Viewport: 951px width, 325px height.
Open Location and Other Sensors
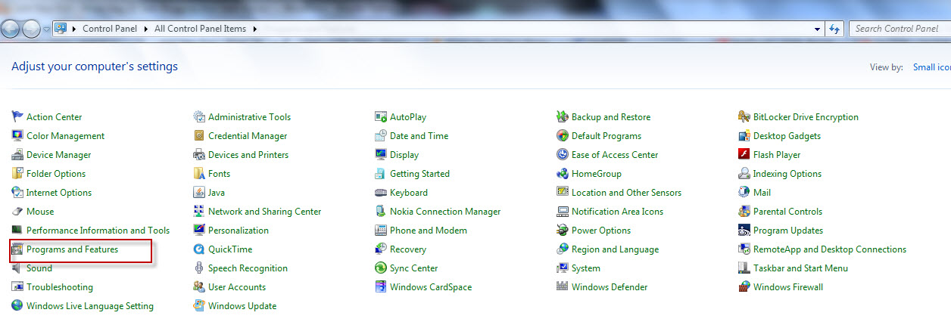click(x=626, y=193)
